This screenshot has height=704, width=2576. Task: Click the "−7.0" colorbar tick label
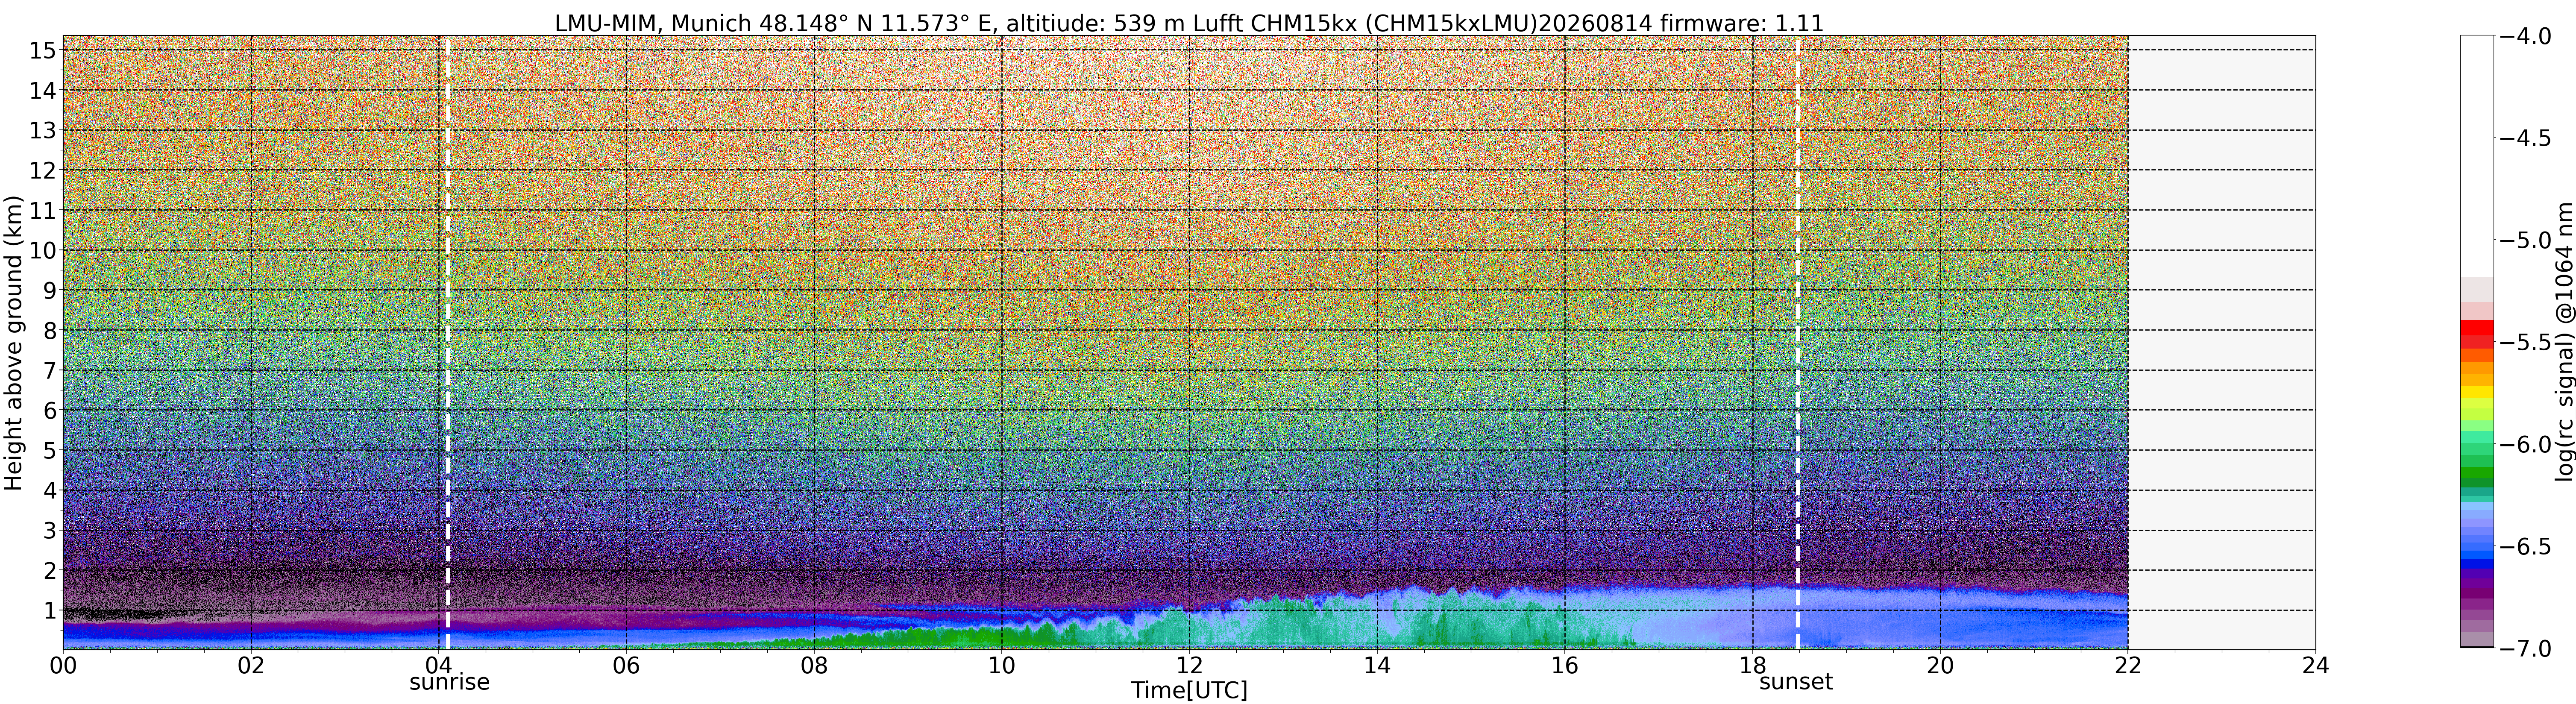pos(2526,648)
